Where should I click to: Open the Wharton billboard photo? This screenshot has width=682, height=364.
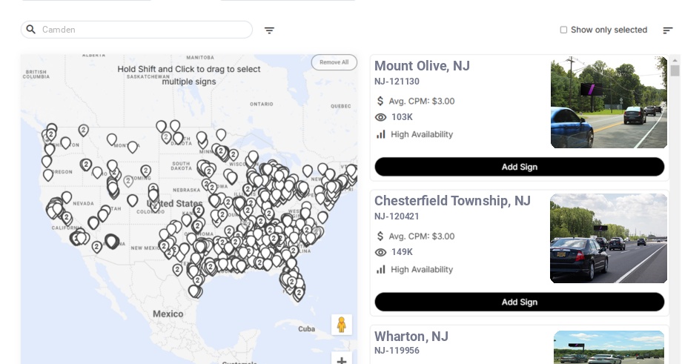[609, 347]
